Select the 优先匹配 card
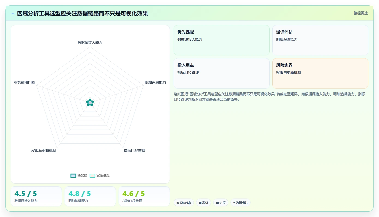Screen dimensions: 379x217 pyautogui.click(x=221, y=40)
